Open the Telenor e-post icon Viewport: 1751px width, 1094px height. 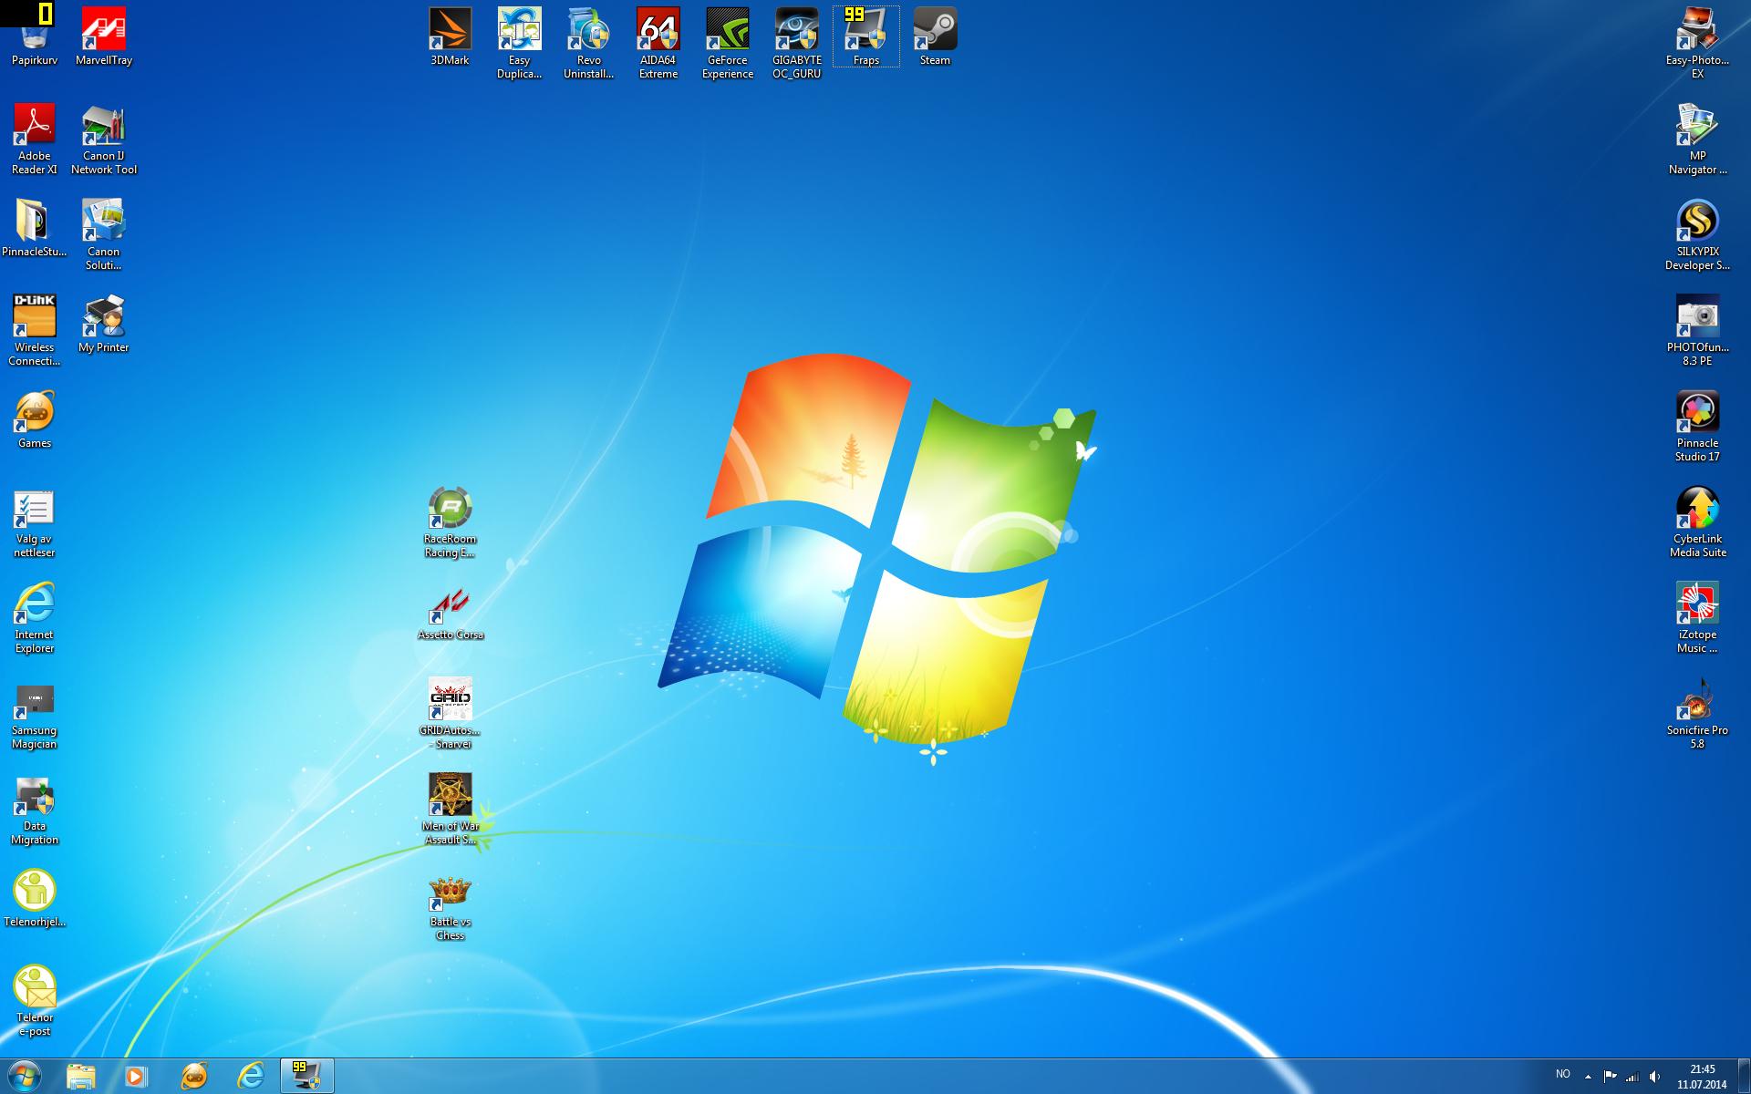coord(35,999)
